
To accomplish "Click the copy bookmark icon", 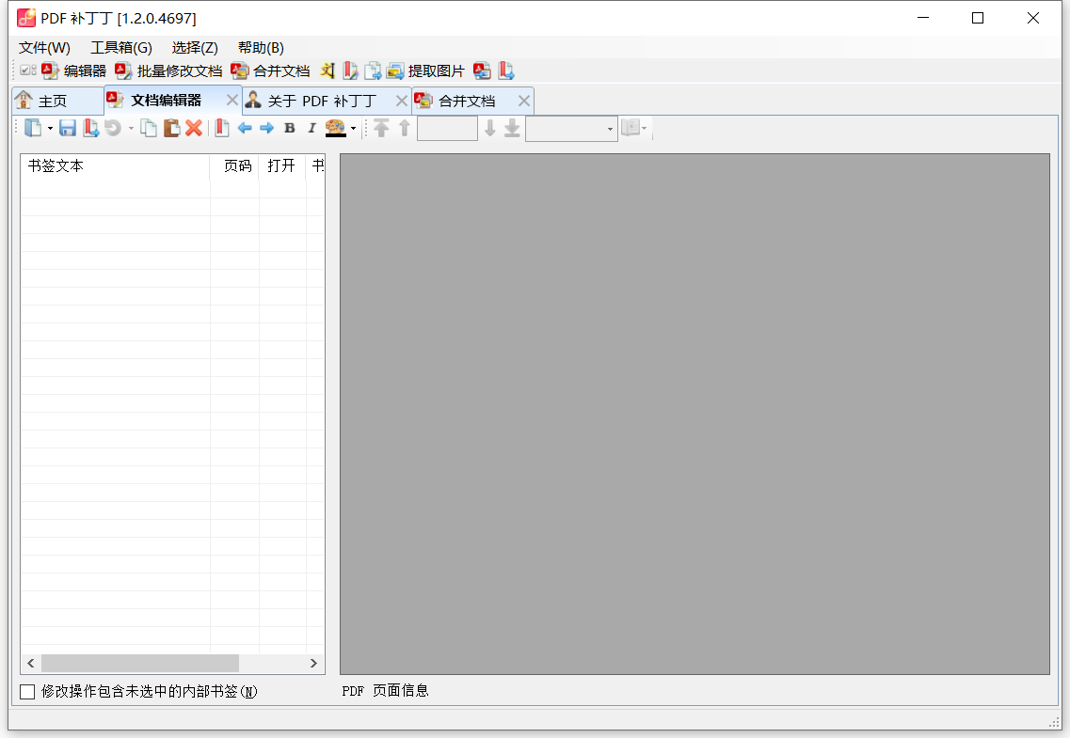I will (149, 129).
